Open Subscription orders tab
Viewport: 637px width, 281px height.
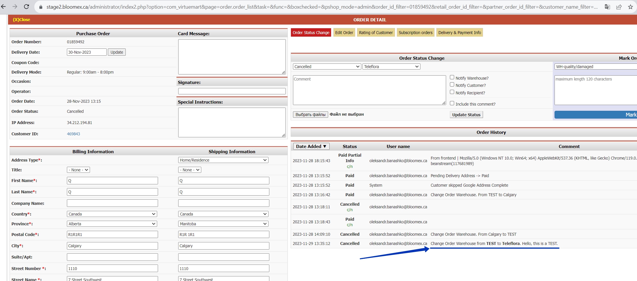click(415, 33)
